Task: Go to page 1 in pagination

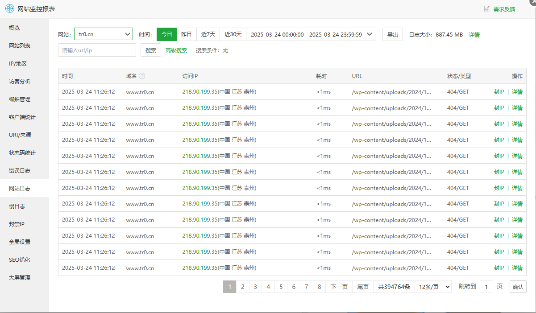Action: coord(229,287)
